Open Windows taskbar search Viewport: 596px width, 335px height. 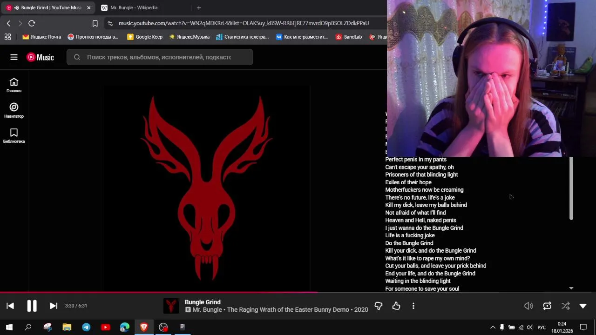point(28,327)
